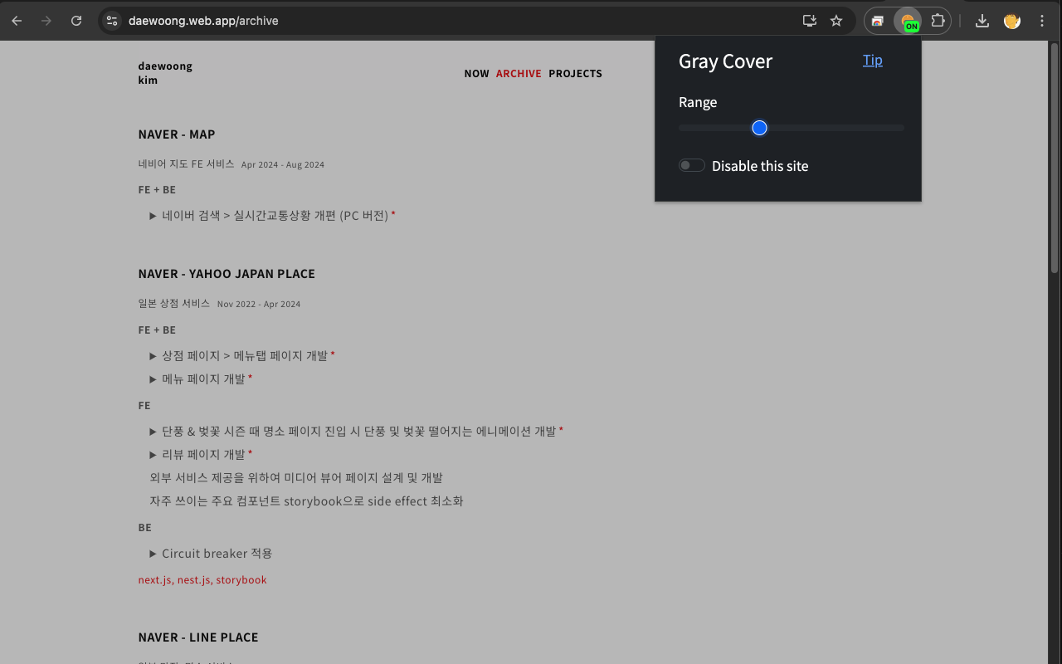Open the Chrome profile avatar
This screenshot has height=664, width=1062.
(x=1011, y=21)
